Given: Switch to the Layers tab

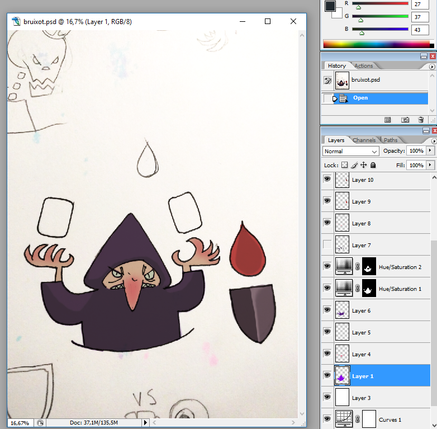Looking at the screenshot, I should pos(336,140).
